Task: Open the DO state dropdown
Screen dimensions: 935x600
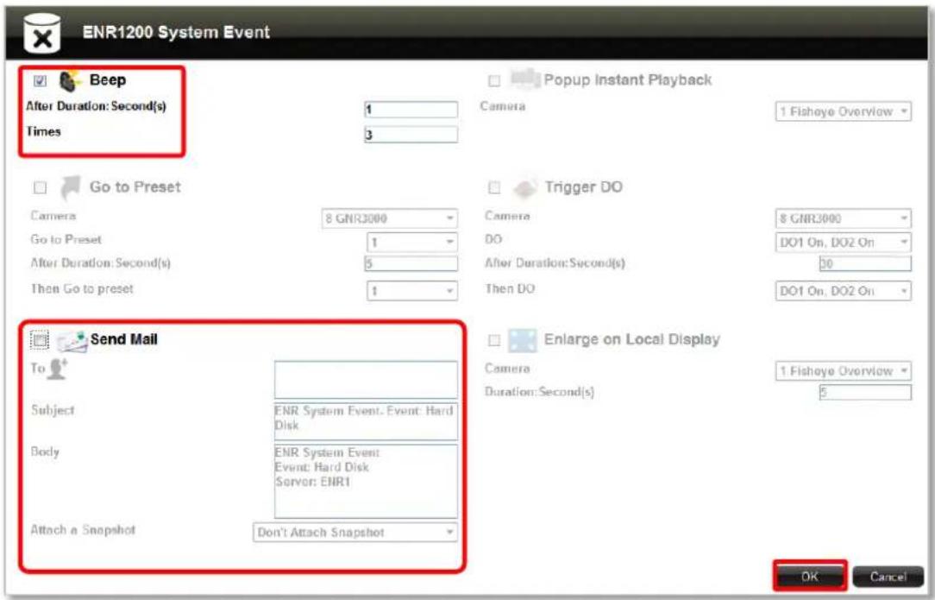Action: pos(844,243)
